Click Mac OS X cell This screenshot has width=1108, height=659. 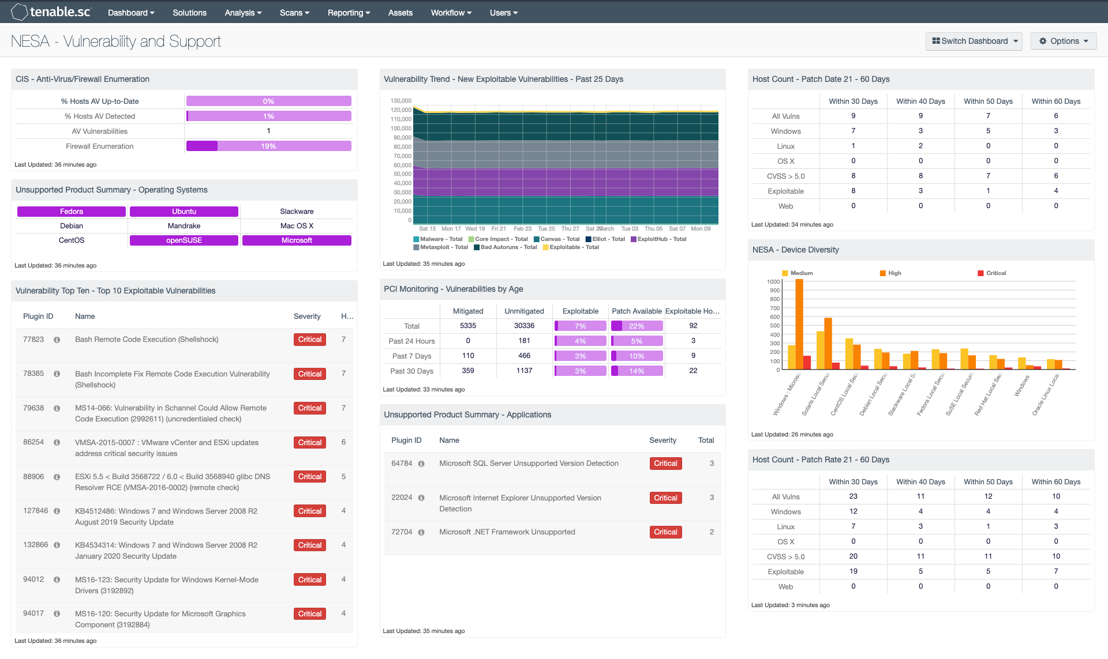point(297,226)
